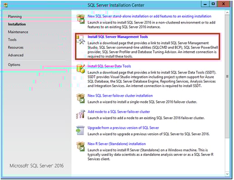The width and height of the screenshot is (234, 180).
Task: Click the vertical scrollbar thumb
Action: point(227,76)
